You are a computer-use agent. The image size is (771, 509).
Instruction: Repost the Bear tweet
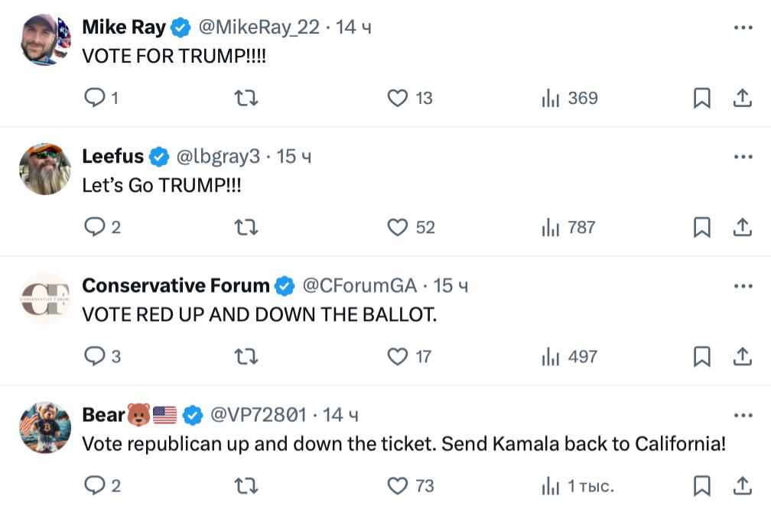(x=246, y=485)
